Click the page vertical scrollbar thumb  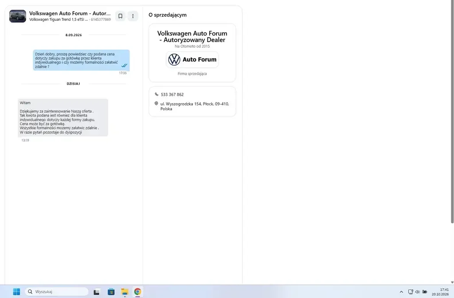tap(452, 112)
